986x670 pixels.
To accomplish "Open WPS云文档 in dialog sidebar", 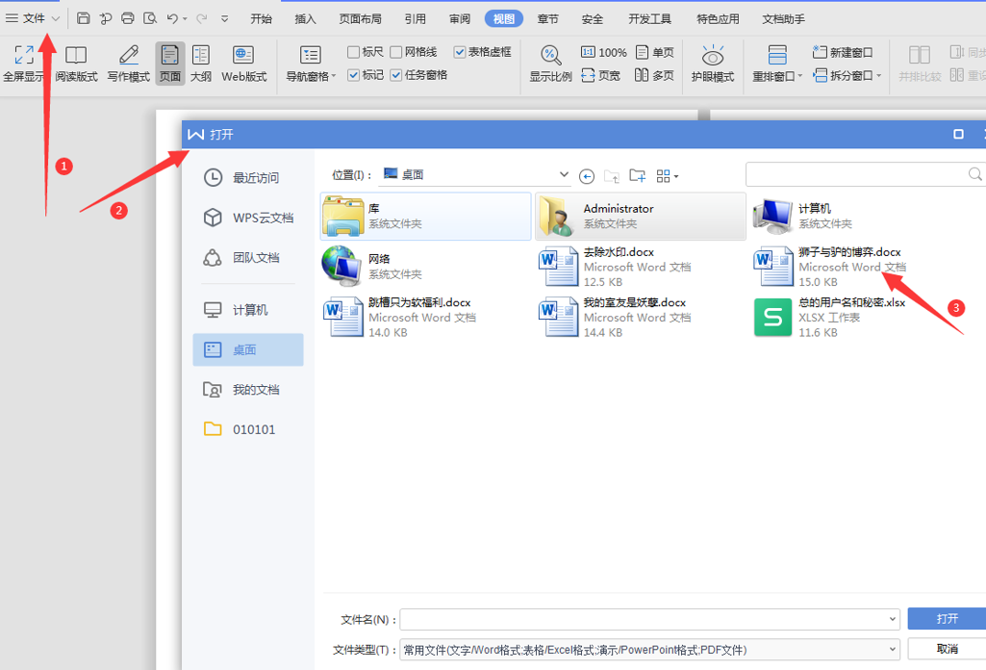I will [248, 218].
